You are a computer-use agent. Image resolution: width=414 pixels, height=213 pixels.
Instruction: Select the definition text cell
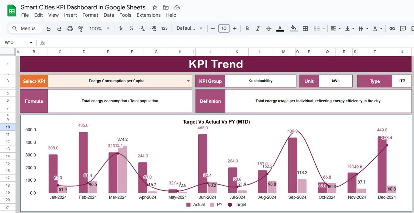318,101
